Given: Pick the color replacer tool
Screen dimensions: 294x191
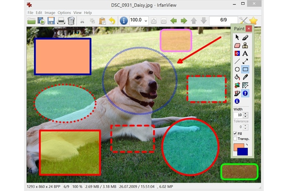Looking at the screenshot, I should [237, 53].
